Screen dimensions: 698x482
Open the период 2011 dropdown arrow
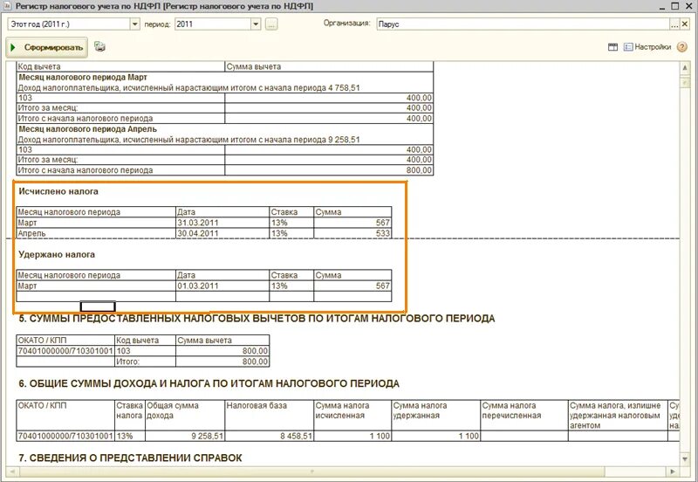(x=256, y=24)
